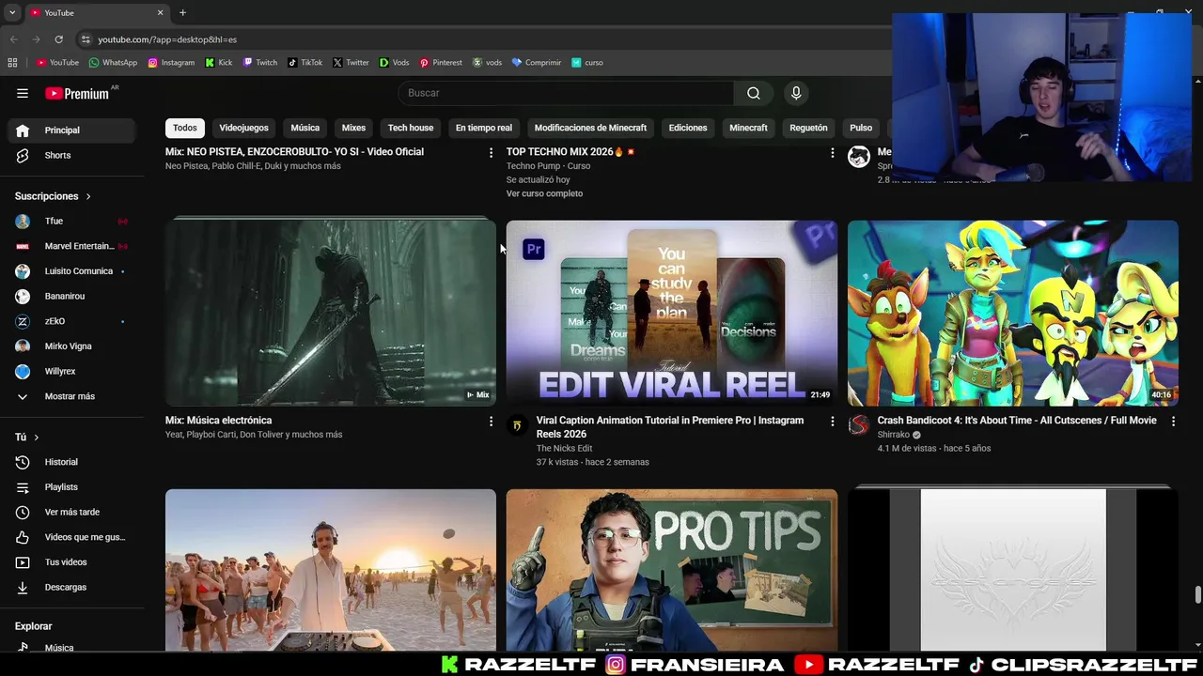Open the YouTube bookmark

(57, 63)
